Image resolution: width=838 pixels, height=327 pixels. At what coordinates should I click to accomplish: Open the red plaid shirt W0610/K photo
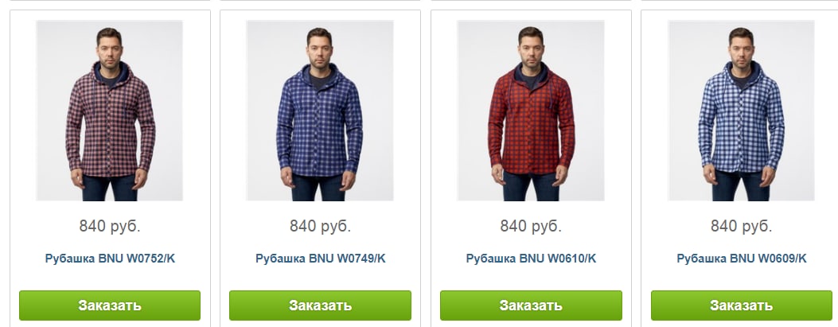[x=531, y=111]
